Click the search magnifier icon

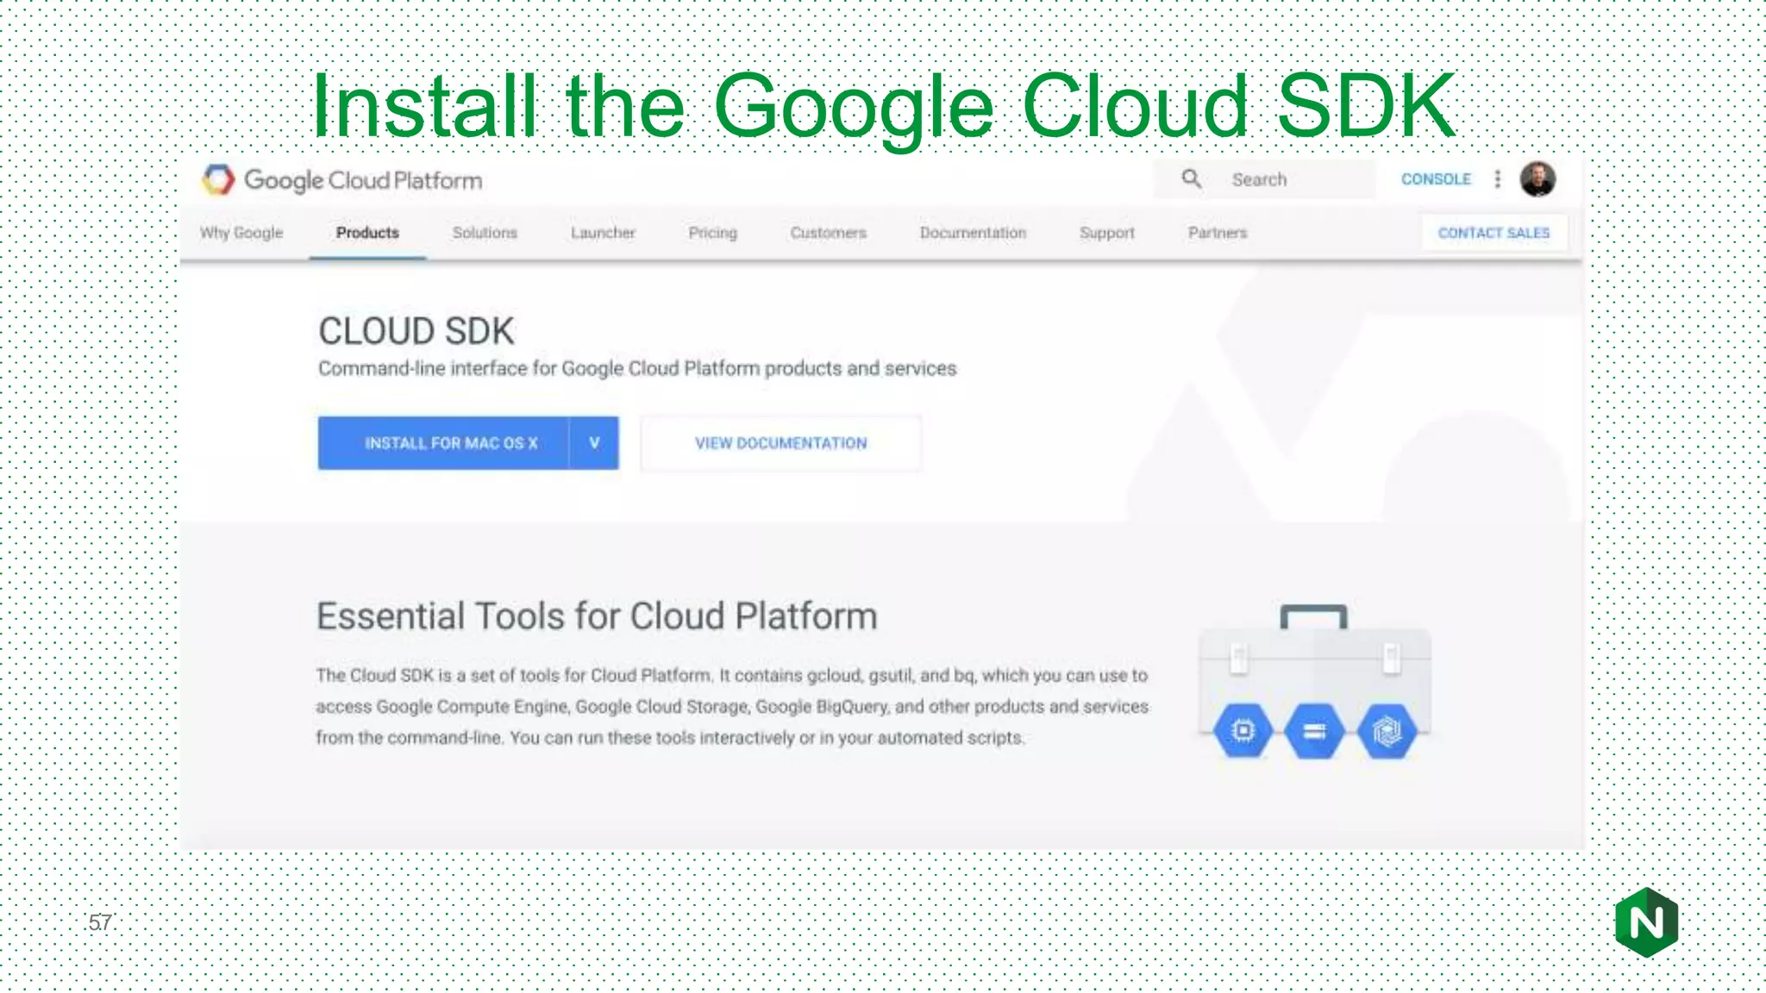tap(1192, 179)
